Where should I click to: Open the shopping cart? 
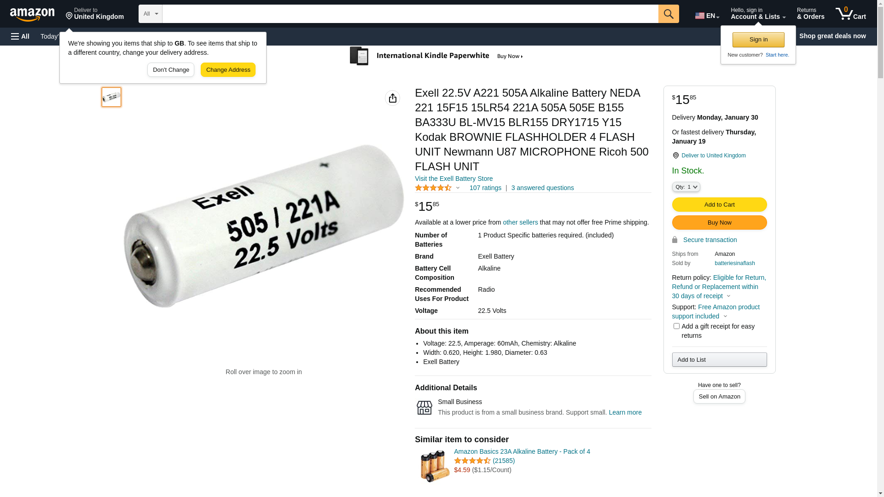[x=850, y=14]
